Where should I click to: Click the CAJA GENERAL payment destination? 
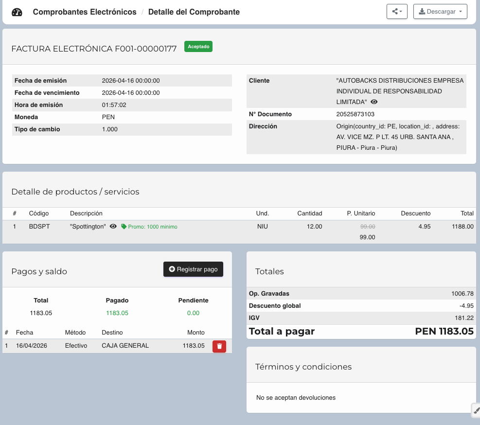(x=125, y=346)
